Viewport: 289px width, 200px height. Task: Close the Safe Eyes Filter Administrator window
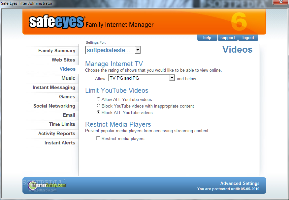(x=280, y=2)
